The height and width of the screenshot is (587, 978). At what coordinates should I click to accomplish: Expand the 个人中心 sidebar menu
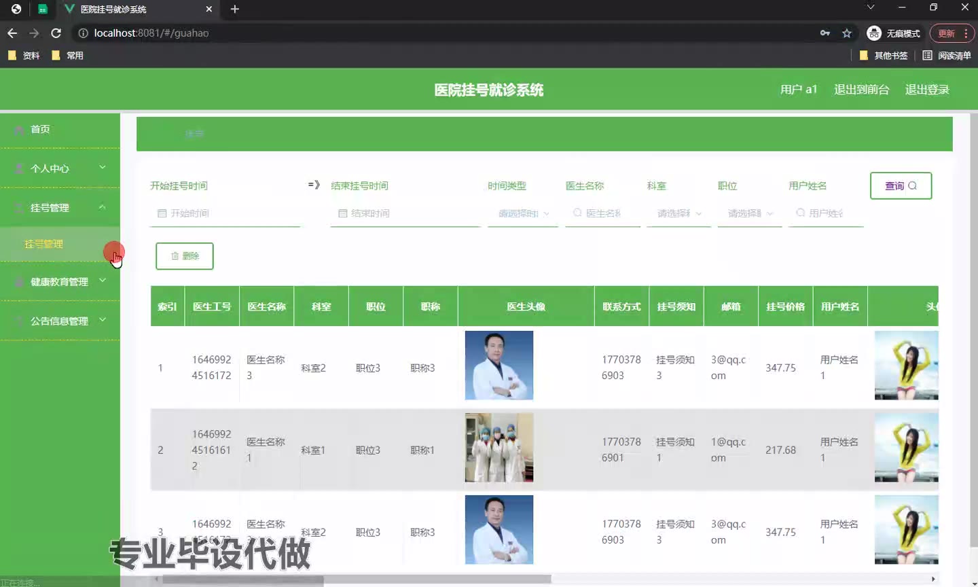pyautogui.click(x=60, y=168)
